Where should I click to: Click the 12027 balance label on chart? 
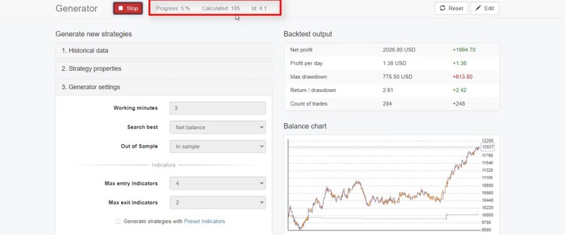(x=488, y=147)
